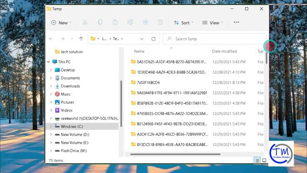Minimize the Temp window
Image resolution: width=307 pixels, height=173 pixels.
[232, 9]
